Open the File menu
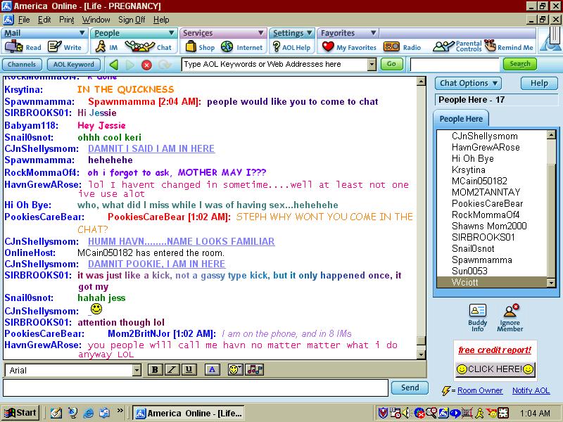The height and width of the screenshot is (422, 563). pyautogui.click(x=24, y=20)
